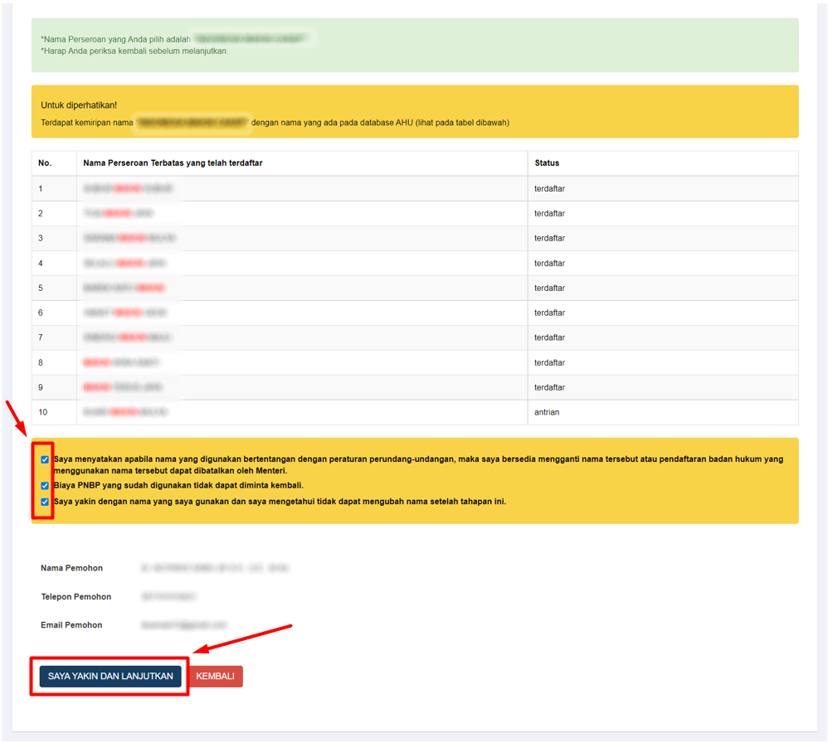Click the blurred Telepon Pemohon value

169,597
